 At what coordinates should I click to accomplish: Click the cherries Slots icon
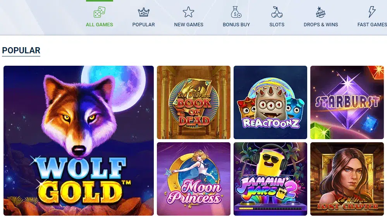pos(277,12)
